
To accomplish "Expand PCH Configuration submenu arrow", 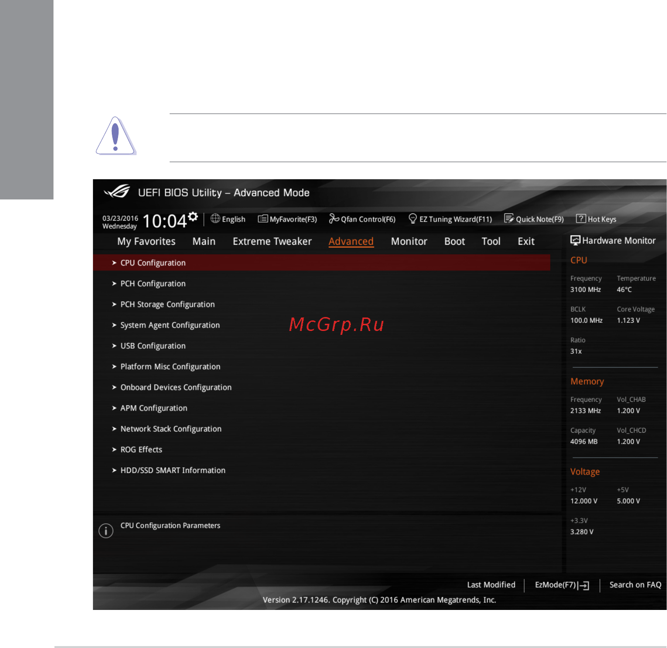I will (114, 283).
